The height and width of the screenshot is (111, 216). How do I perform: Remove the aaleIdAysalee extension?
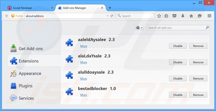(198, 46)
